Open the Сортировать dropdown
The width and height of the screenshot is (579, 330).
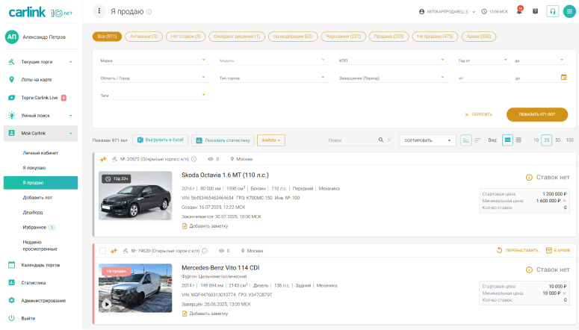click(x=427, y=140)
